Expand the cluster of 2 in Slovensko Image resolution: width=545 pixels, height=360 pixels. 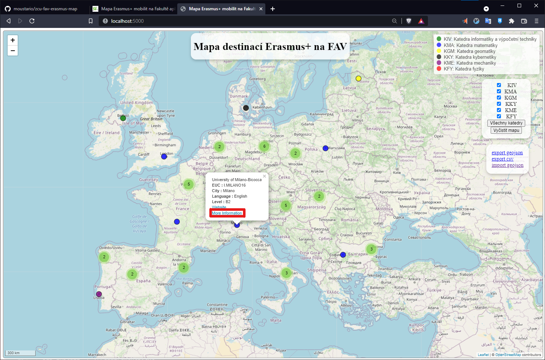click(x=319, y=196)
